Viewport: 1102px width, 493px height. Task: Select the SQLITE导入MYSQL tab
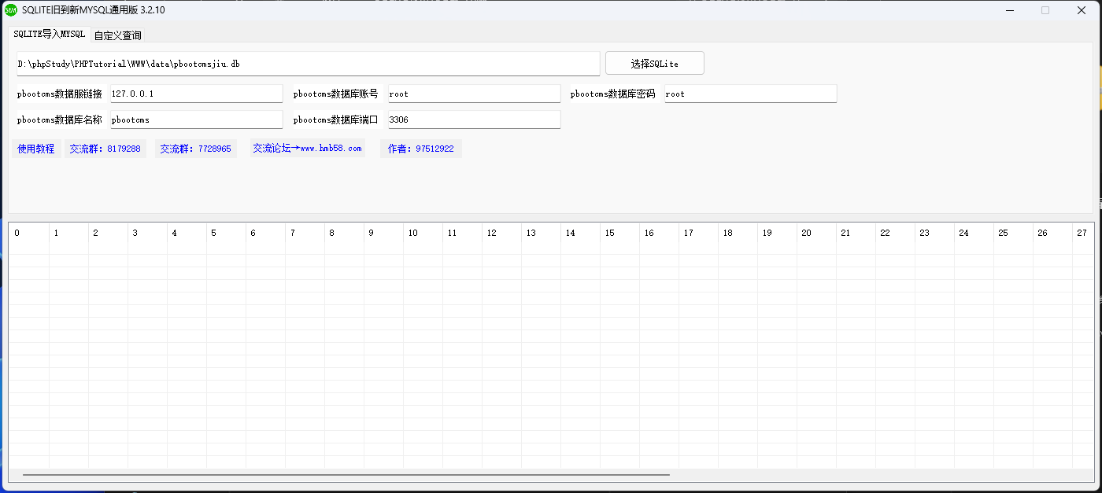[48, 35]
